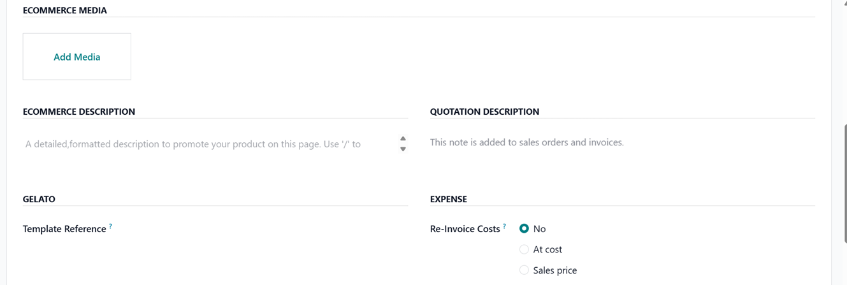Click the Add Media button
847x285 pixels.
coord(76,57)
